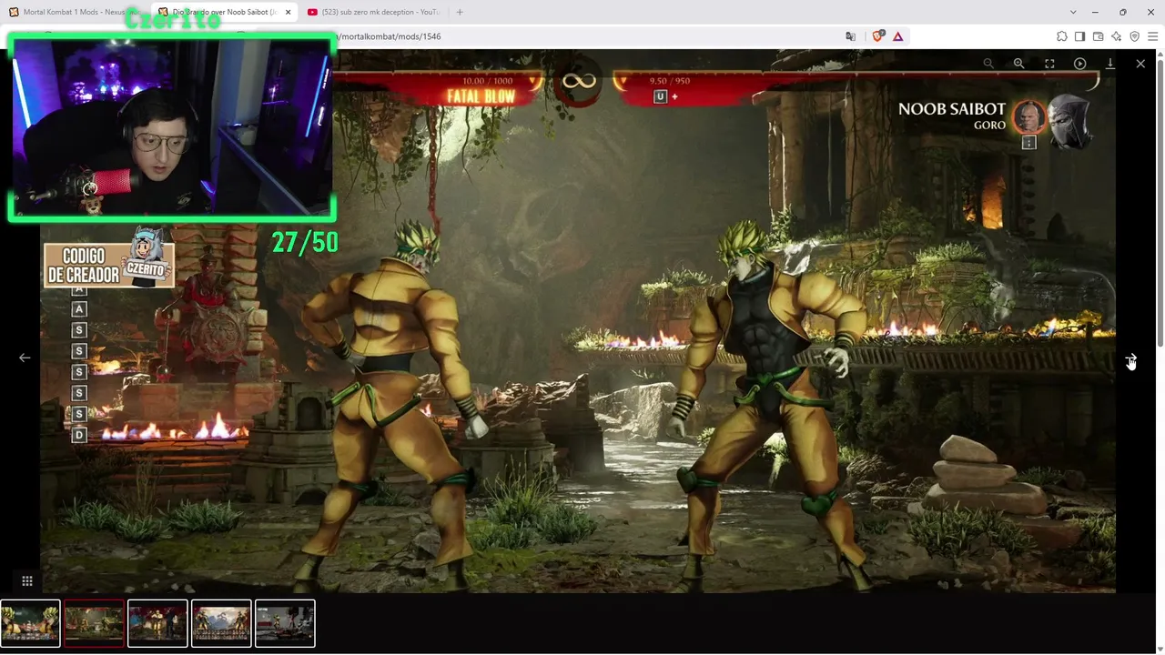Open the browser extensions menu
This screenshot has width=1165, height=655.
pos(1062,36)
